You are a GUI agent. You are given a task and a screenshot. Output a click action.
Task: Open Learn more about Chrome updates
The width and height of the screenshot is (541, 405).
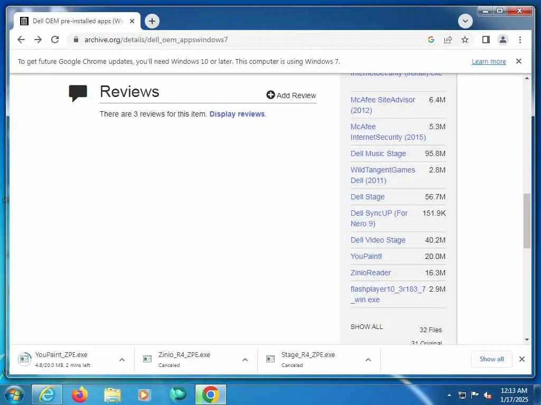[x=489, y=61]
